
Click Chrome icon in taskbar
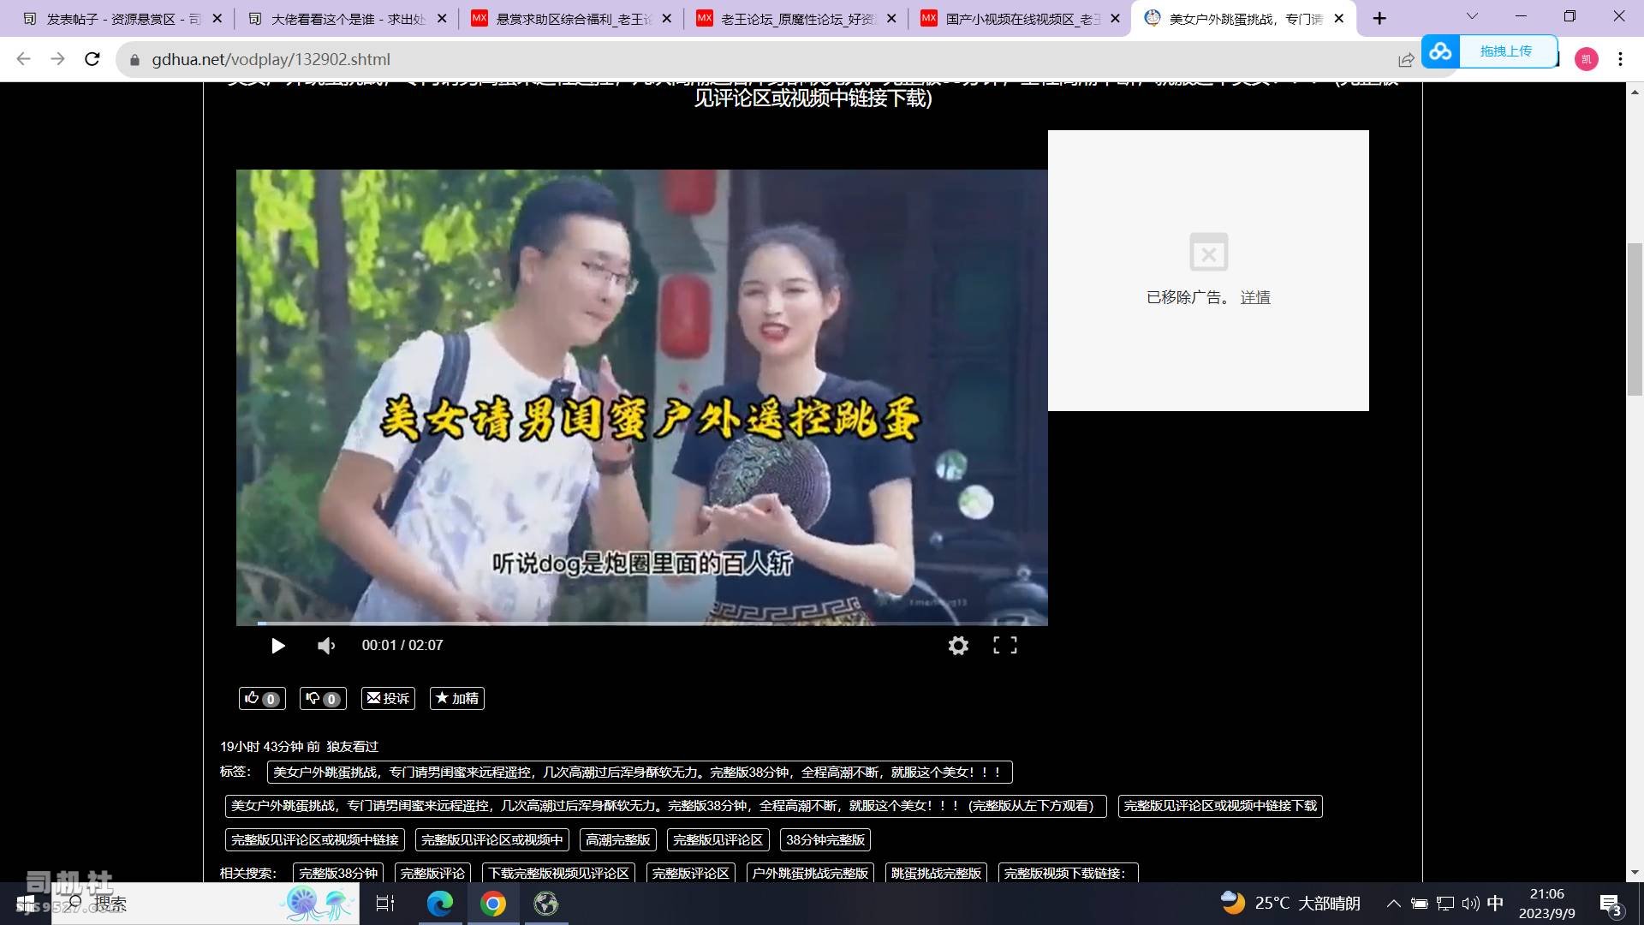[493, 904]
